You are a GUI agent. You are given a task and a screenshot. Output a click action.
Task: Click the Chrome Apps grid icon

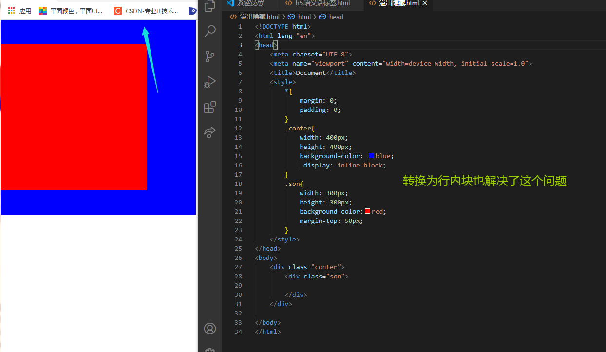coord(12,11)
